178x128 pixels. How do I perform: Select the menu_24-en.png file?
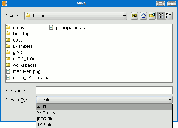(x=27, y=78)
